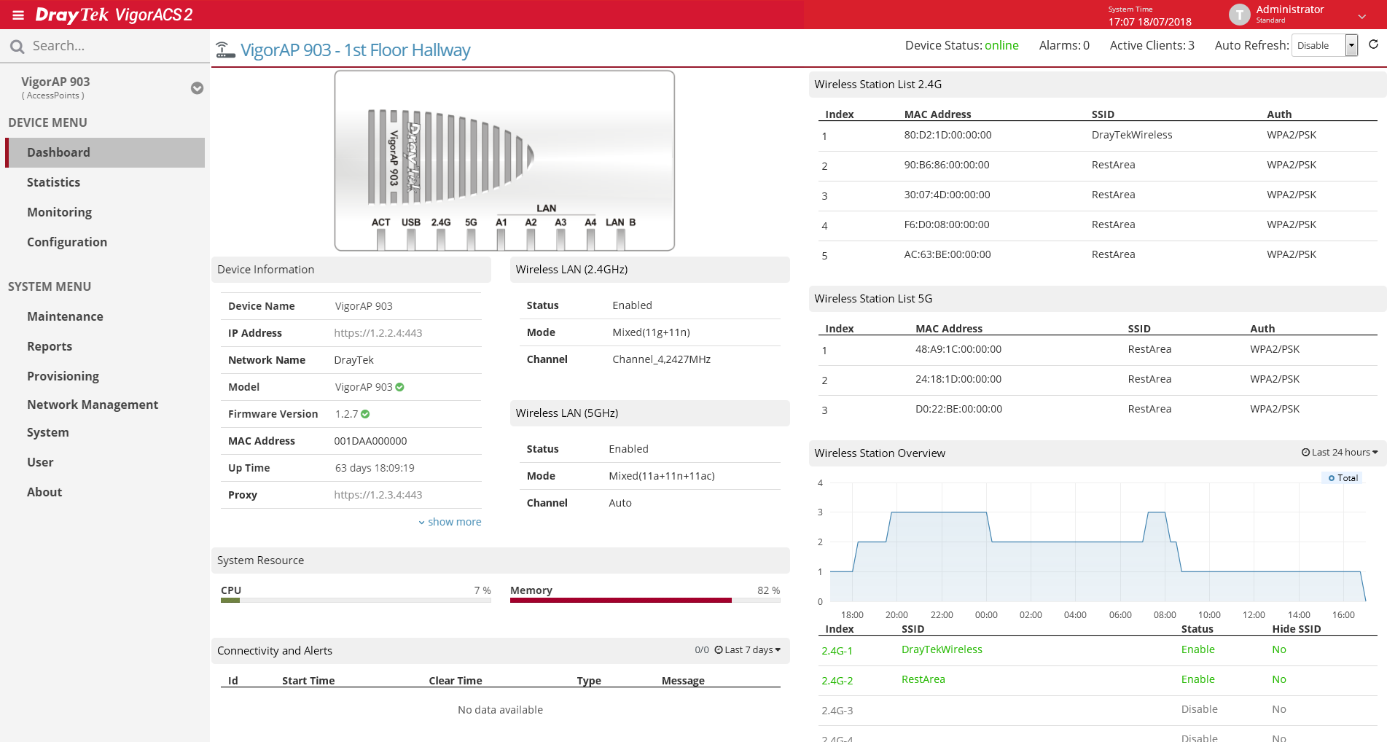This screenshot has height=742, width=1387.
Task: Click the CPU usage bar
Action: [356, 601]
